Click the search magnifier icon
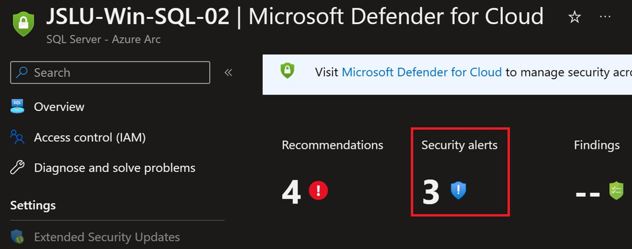 pyautogui.click(x=22, y=72)
